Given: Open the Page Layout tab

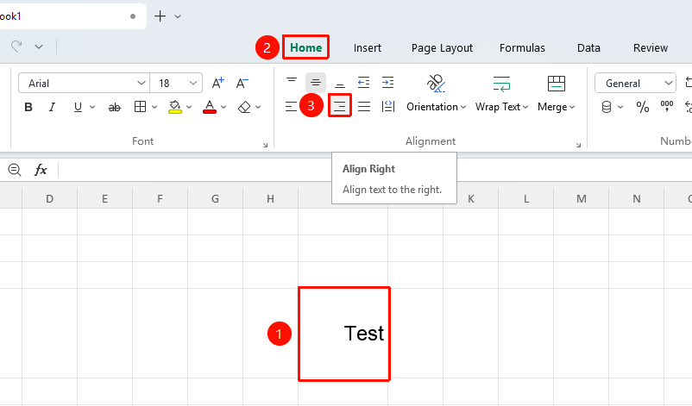Looking at the screenshot, I should tap(442, 47).
